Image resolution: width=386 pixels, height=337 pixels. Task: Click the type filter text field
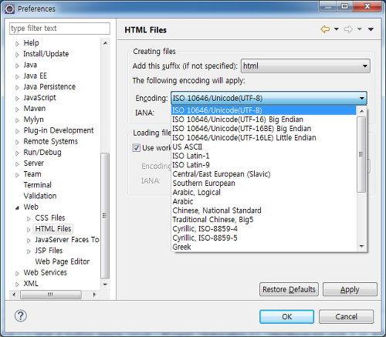[x=59, y=29]
